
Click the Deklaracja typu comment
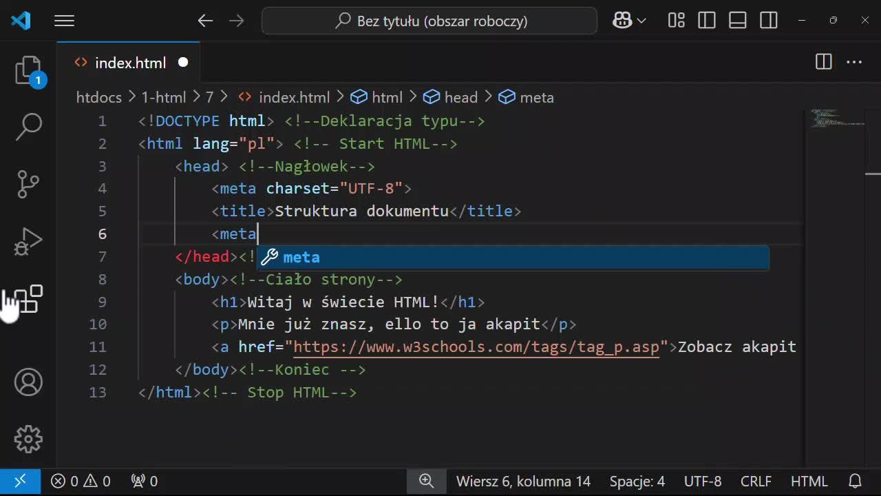[x=385, y=121]
